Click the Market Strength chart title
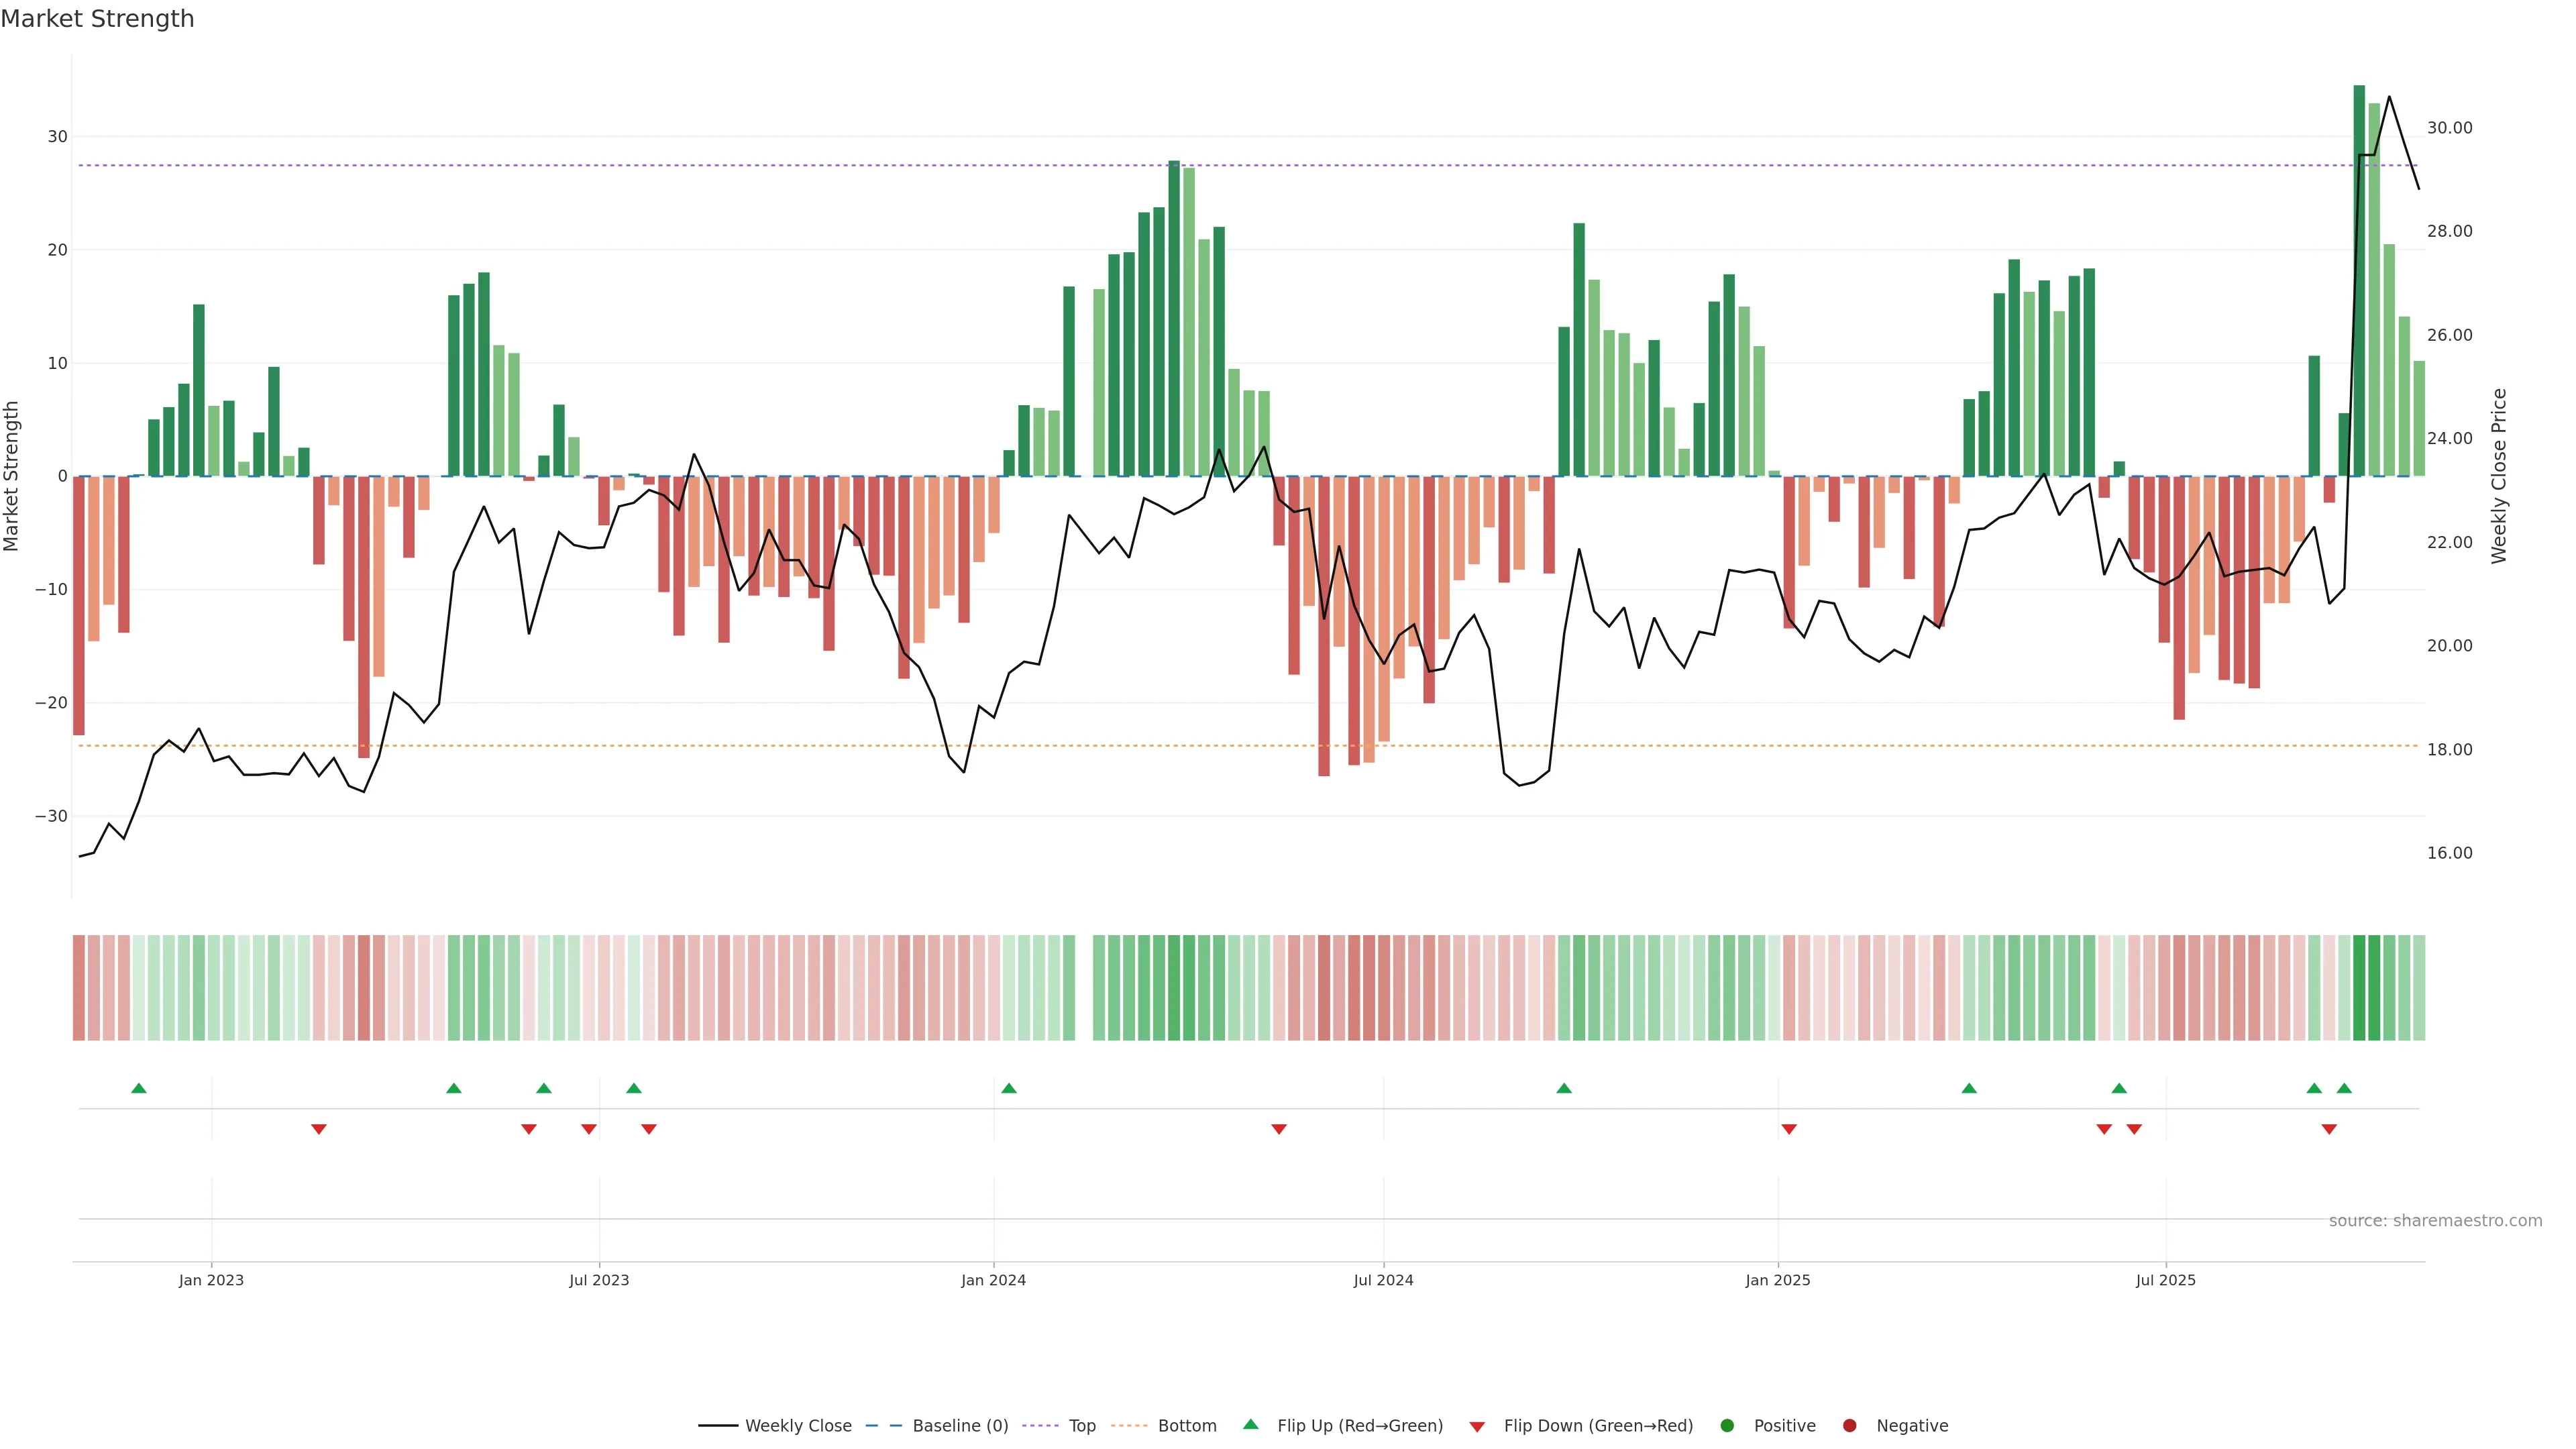The height and width of the screenshot is (1449, 2576). coord(97,19)
